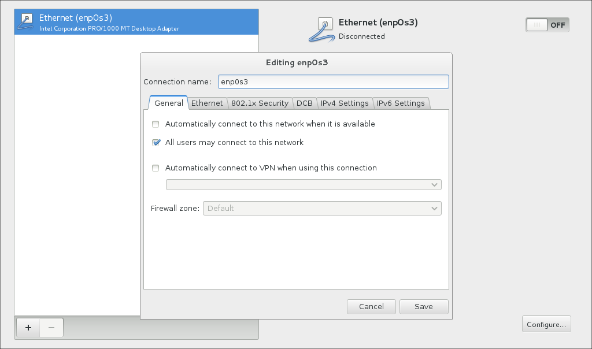Remove selected device with minus button
Screen dimensions: 592x349
pyautogui.click(x=51, y=328)
